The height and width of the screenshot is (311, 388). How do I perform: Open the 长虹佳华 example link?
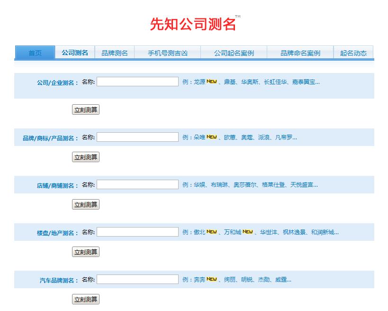[x=275, y=82]
